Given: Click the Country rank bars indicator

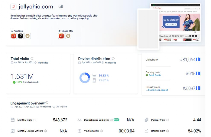Looking at the screenshot, I should click(x=198, y=73).
